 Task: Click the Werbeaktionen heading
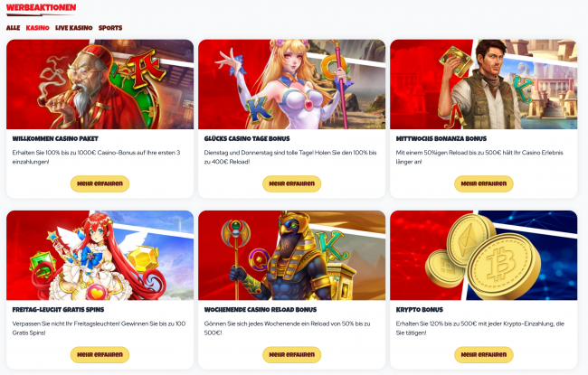pos(42,7)
